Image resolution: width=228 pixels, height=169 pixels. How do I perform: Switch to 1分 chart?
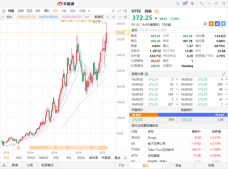click(64, 11)
